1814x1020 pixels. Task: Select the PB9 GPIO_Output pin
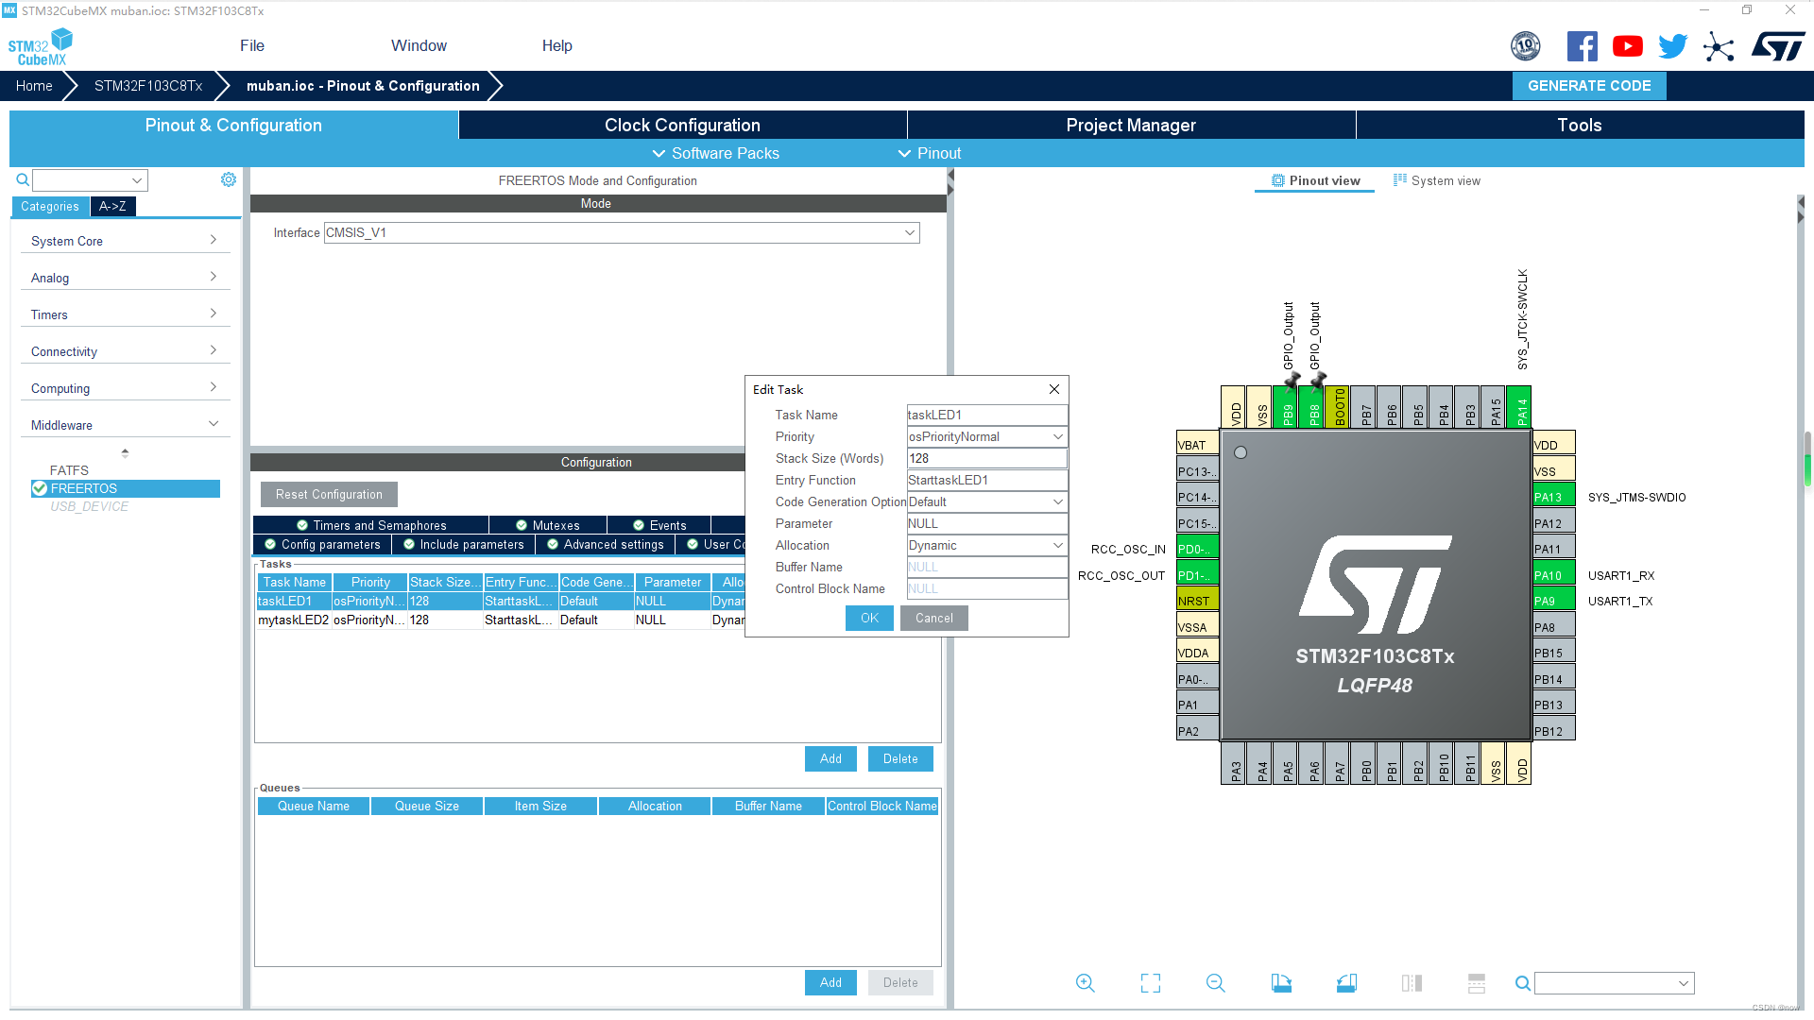[1287, 409]
